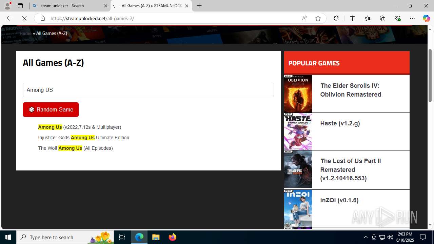Image resolution: width=434 pixels, height=244 pixels.
Task: Open the Haste Broken Worlds cover thumbnail
Action: pyautogui.click(x=298, y=131)
